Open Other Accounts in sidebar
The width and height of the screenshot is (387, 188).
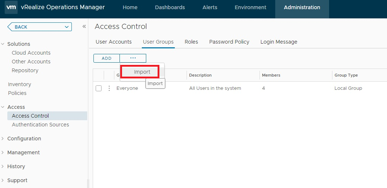click(31, 62)
